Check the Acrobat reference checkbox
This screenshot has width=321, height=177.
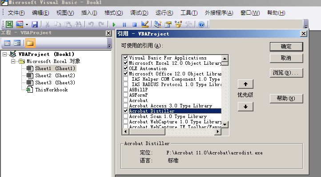coord(125,100)
